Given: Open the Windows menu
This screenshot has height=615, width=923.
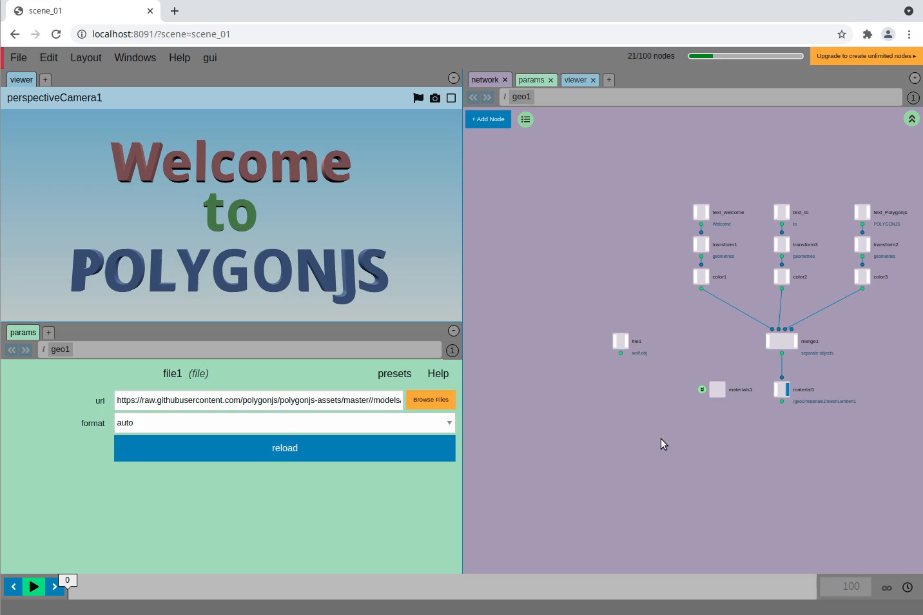Looking at the screenshot, I should tap(135, 57).
